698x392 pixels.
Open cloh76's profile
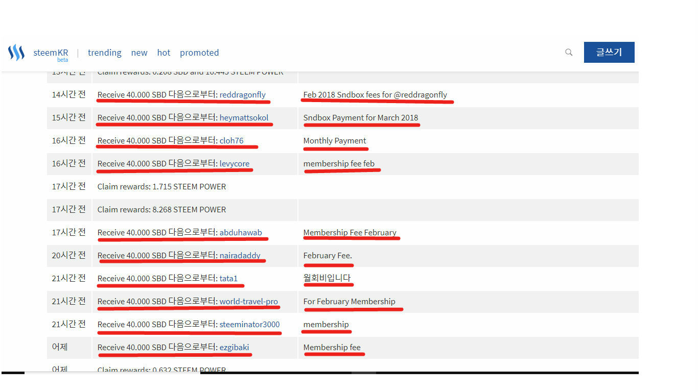[x=231, y=140]
